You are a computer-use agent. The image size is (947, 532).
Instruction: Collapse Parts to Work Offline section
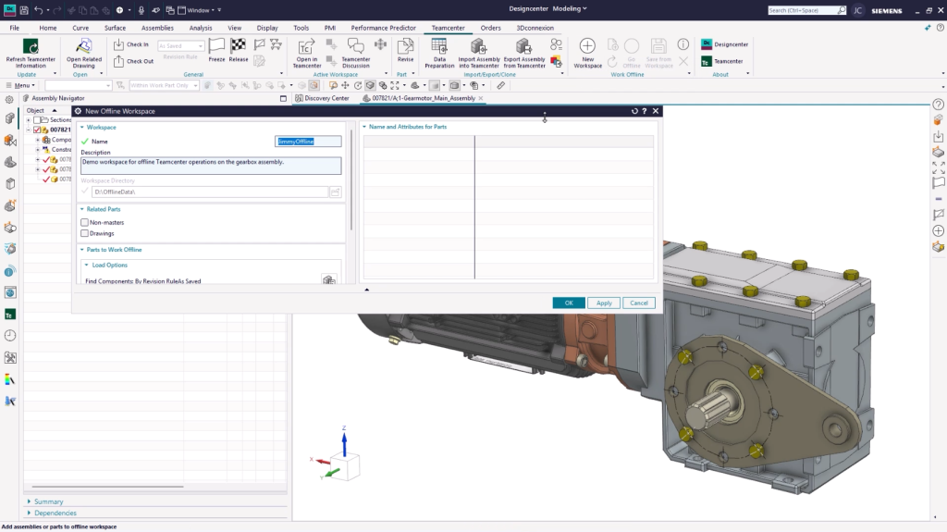(x=82, y=250)
